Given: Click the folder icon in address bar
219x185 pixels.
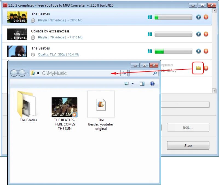Looking at the screenshot, I should [33, 73].
